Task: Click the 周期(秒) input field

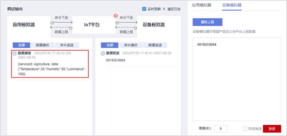Action: click(x=221, y=129)
